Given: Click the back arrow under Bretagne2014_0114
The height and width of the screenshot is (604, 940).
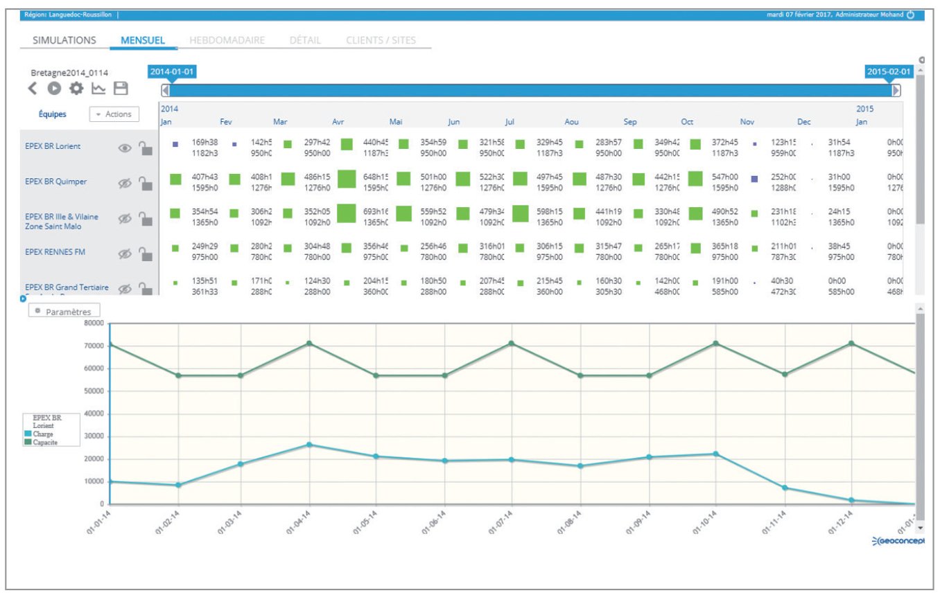Looking at the screenshot, I should (32, 89).
